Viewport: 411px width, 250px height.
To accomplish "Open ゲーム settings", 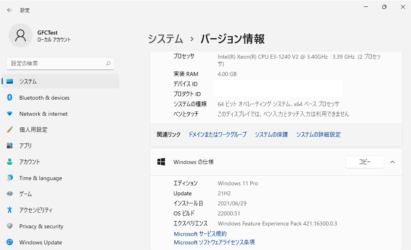I will coord(60,194).
